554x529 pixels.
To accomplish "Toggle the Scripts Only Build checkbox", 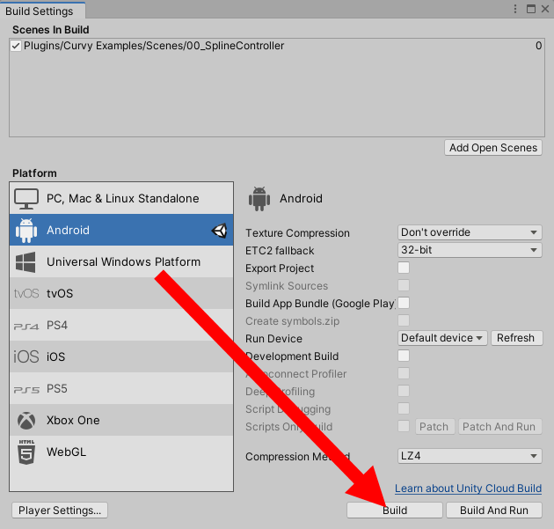I will (x=404, y=426).
